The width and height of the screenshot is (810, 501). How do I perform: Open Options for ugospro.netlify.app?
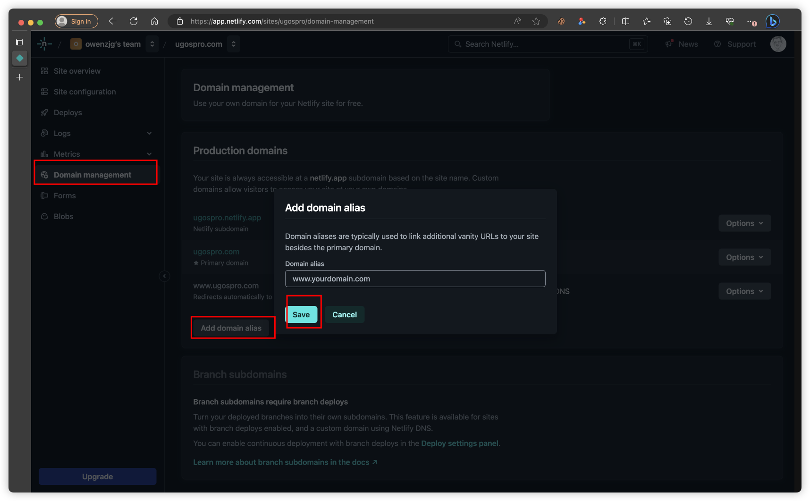click(744, 223)
